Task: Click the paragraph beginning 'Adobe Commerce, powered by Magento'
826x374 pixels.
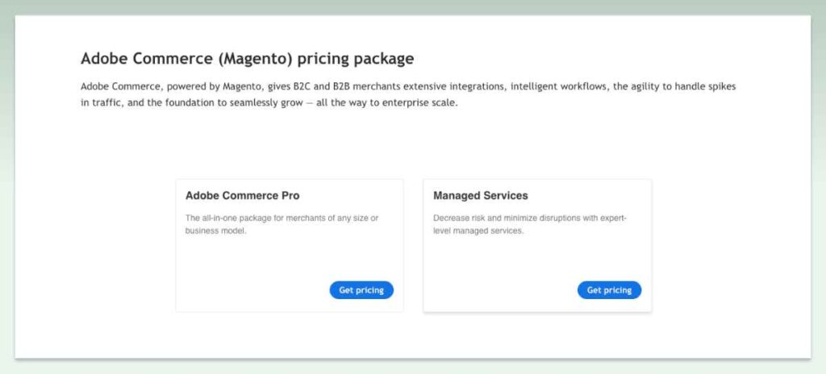Action: [x=408, y=94]
